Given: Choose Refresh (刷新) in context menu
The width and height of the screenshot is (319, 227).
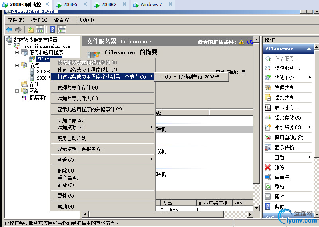Looking at the screenshot, I should [103, 185].
